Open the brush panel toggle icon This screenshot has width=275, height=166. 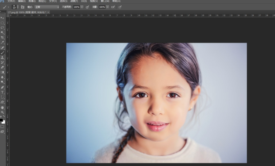(23, 7)
